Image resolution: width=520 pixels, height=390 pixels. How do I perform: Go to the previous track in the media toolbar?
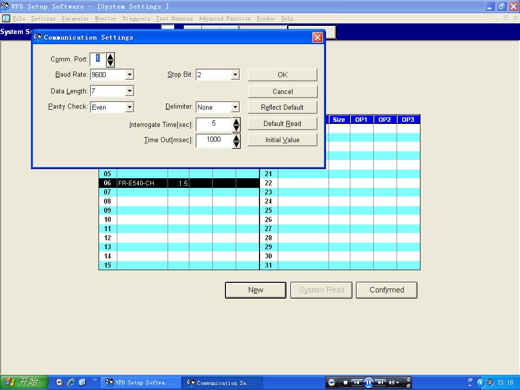click(x=356, y=382)
